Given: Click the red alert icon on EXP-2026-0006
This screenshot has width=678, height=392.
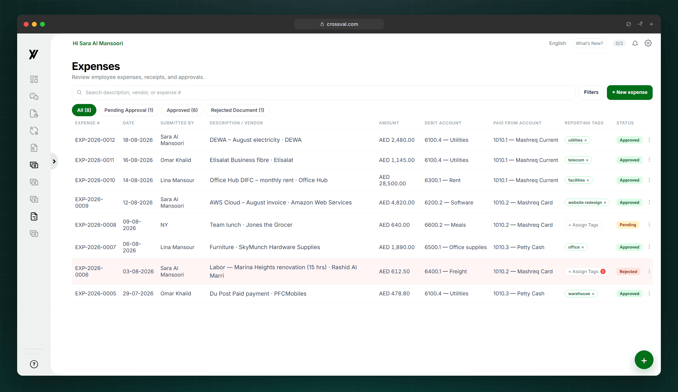Looking at the screenshot, I should coord(603,271).
